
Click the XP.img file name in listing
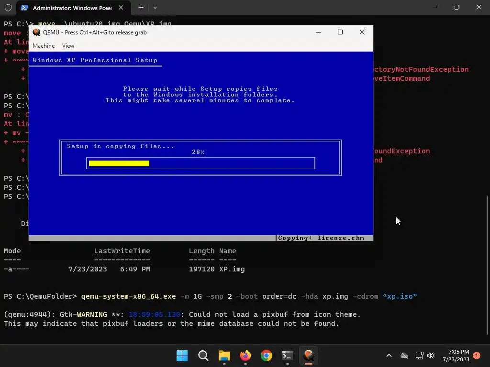pyautogui.click(x=232, y=269)
